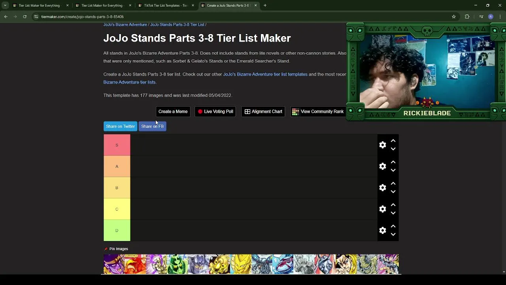
Task: Click page scrollbar down arrow
Action: click(x=504, y=272)
